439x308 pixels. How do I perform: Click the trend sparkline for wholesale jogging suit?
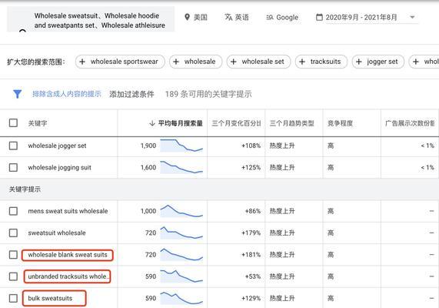181,167
